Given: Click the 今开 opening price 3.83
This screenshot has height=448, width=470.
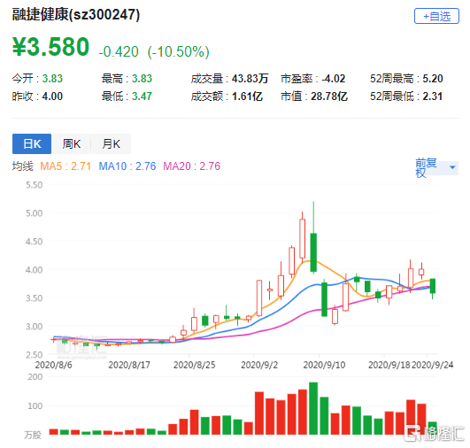Looking at the screenshot, I should (52, 79).
